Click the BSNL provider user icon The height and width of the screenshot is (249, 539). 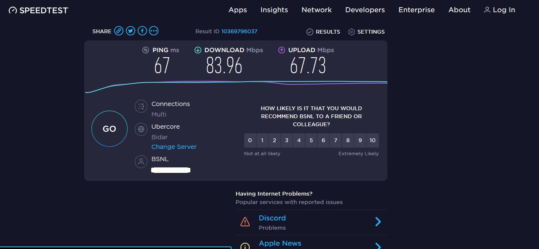tap(141, 162)
